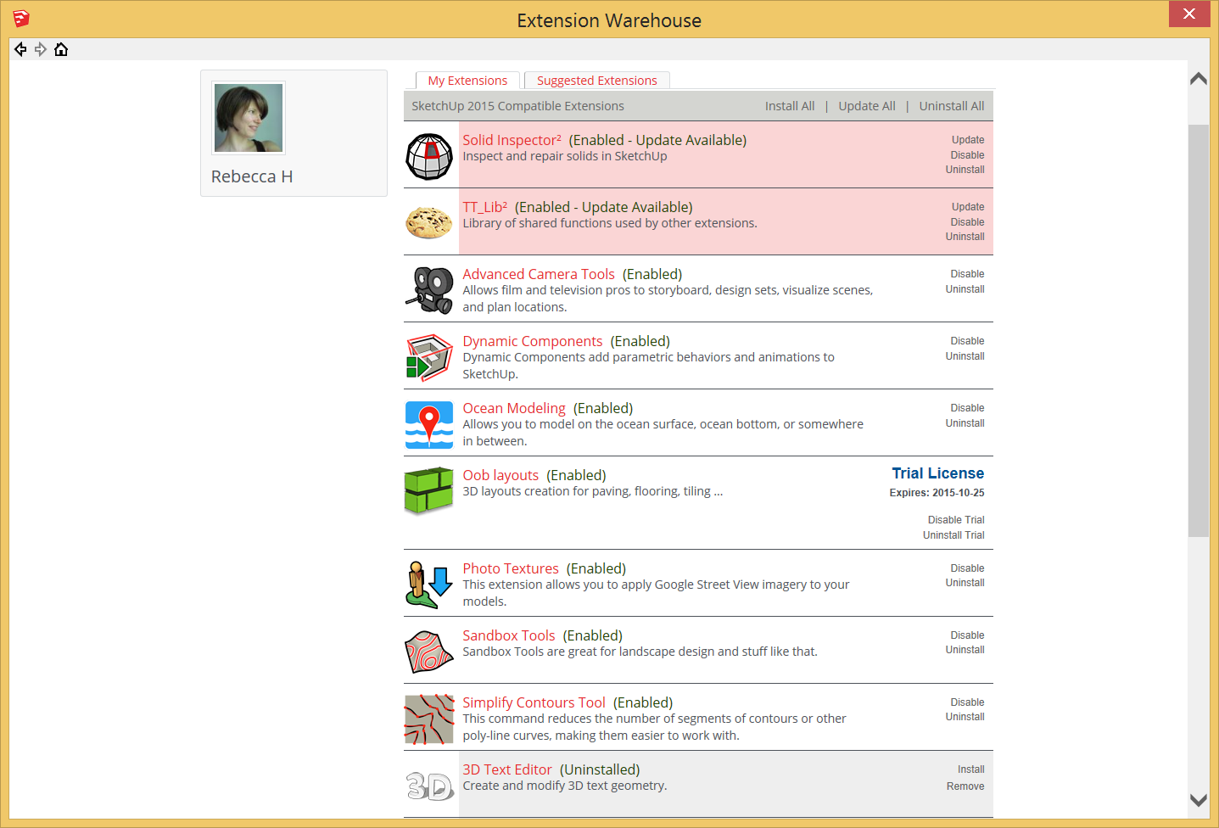Click the Ocean Modeling map pin icon
Viewport: 1219px width, 828px height.
tap(429, 424)
